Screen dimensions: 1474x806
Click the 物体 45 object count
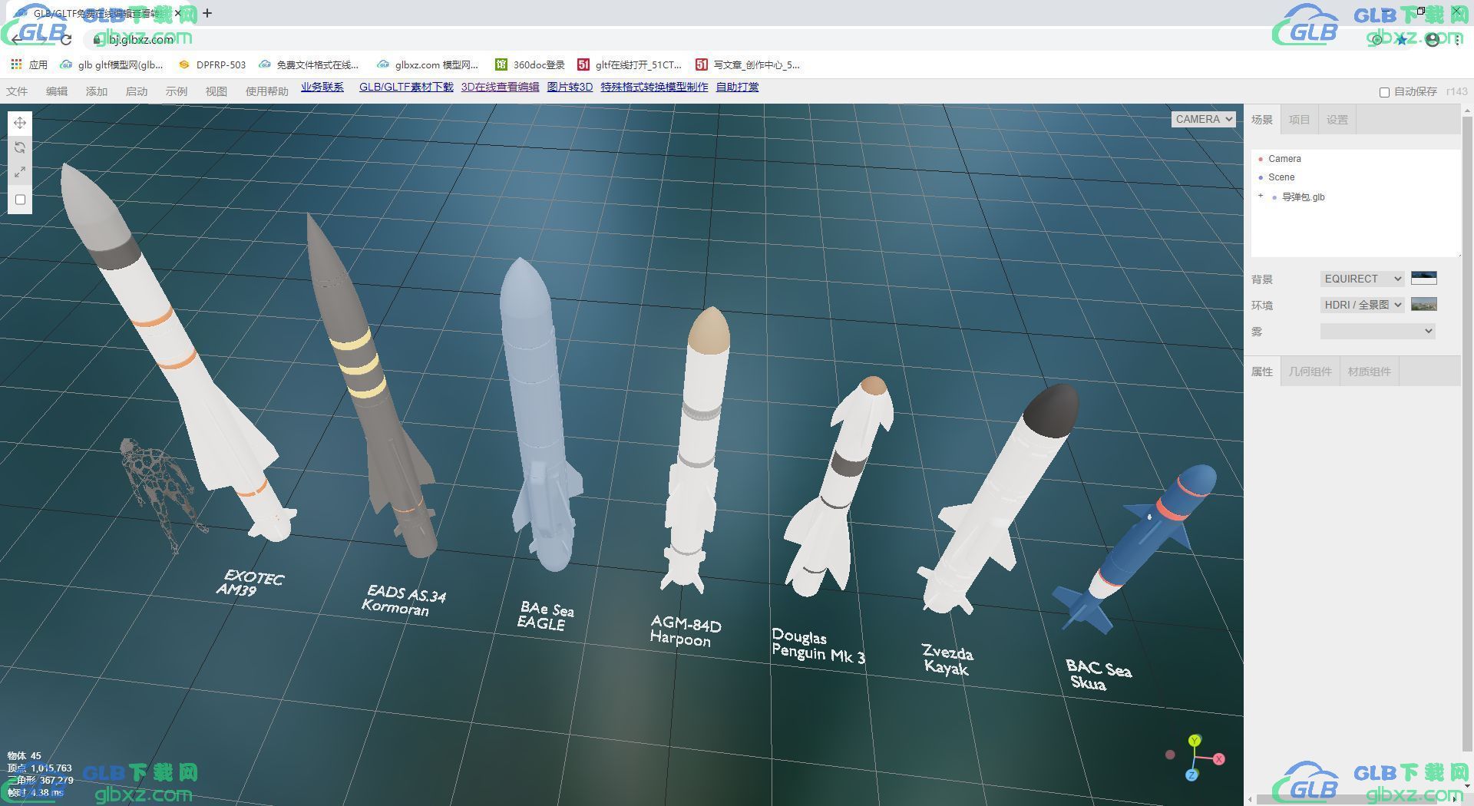point(25,756)
